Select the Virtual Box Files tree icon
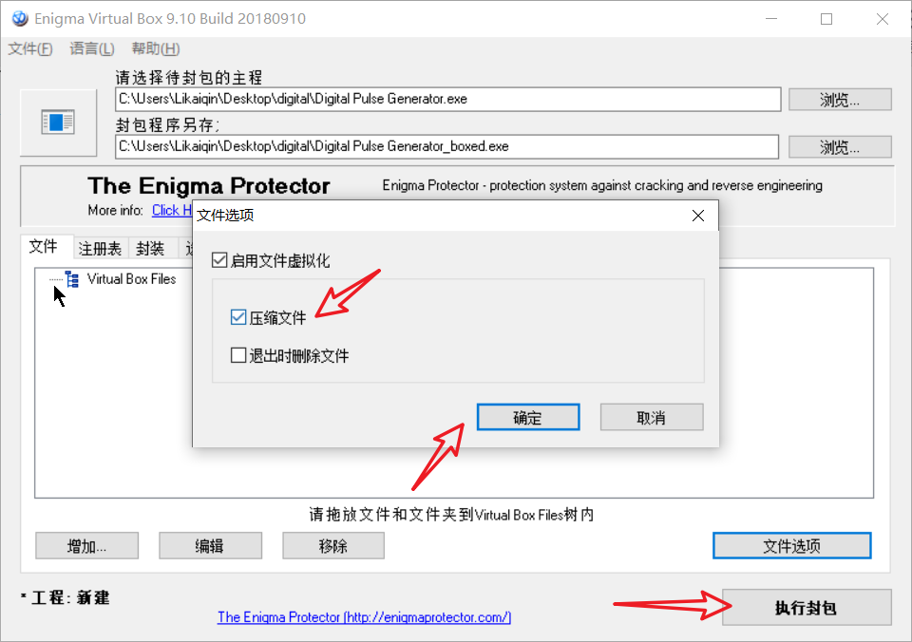912x642 pixels. pyautogui.click(x=72, y=279)
